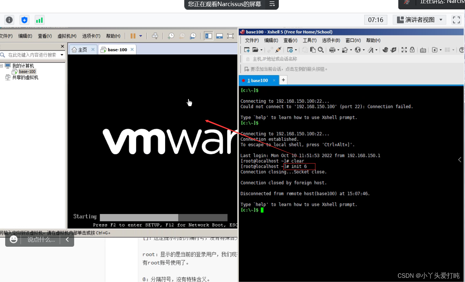Close the base100 session tab
Screen dimensions: 465x282
[x=274, y=80]
